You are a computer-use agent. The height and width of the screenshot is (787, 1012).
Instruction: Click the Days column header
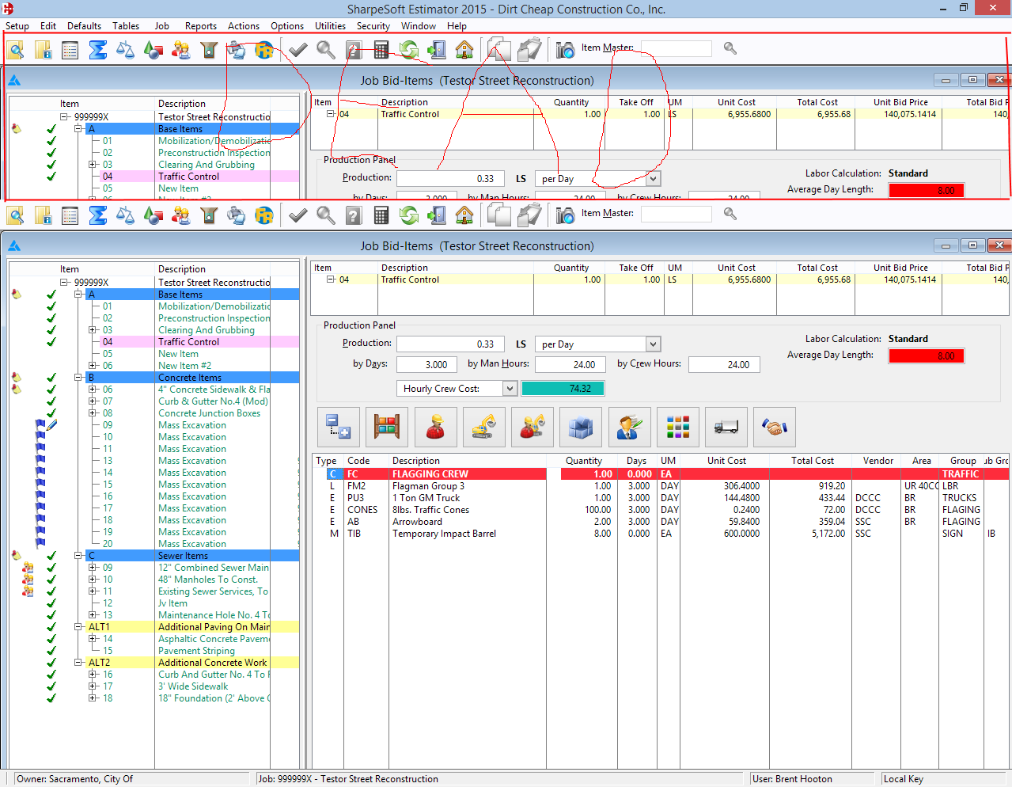pyautogui.click(x=636, y=461)
